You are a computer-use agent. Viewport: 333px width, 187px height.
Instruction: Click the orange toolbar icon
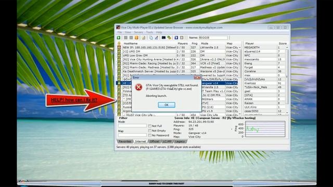point(136,38)
